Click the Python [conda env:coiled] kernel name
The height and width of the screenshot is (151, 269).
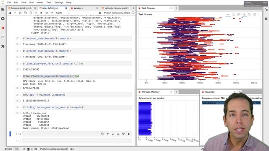pos(117,13)
